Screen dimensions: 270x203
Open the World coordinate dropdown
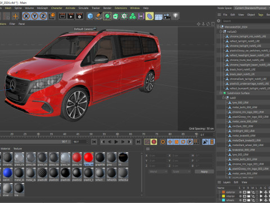[x=158, y=171]
